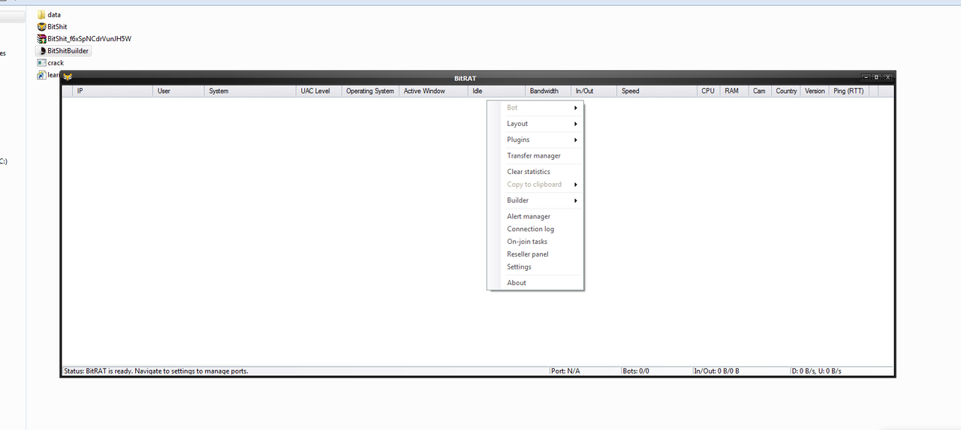Select the BitShit application icon
Viewport: 961px width, 430px height.
[41, 26]
